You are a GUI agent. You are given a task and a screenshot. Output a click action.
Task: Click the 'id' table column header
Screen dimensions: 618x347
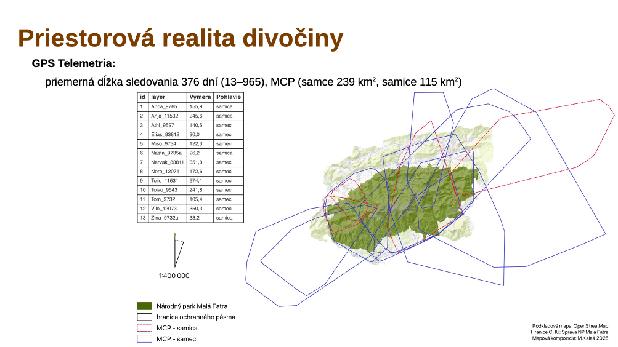tap(143, 97)
